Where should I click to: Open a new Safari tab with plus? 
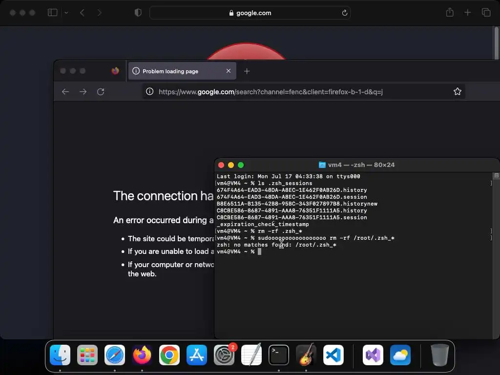(467, 13)
